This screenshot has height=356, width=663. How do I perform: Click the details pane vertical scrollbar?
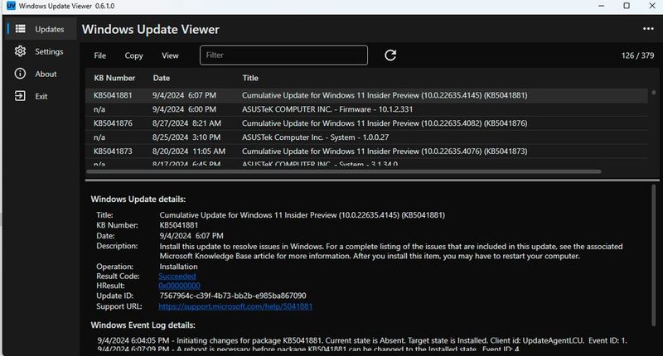(654, 256)
